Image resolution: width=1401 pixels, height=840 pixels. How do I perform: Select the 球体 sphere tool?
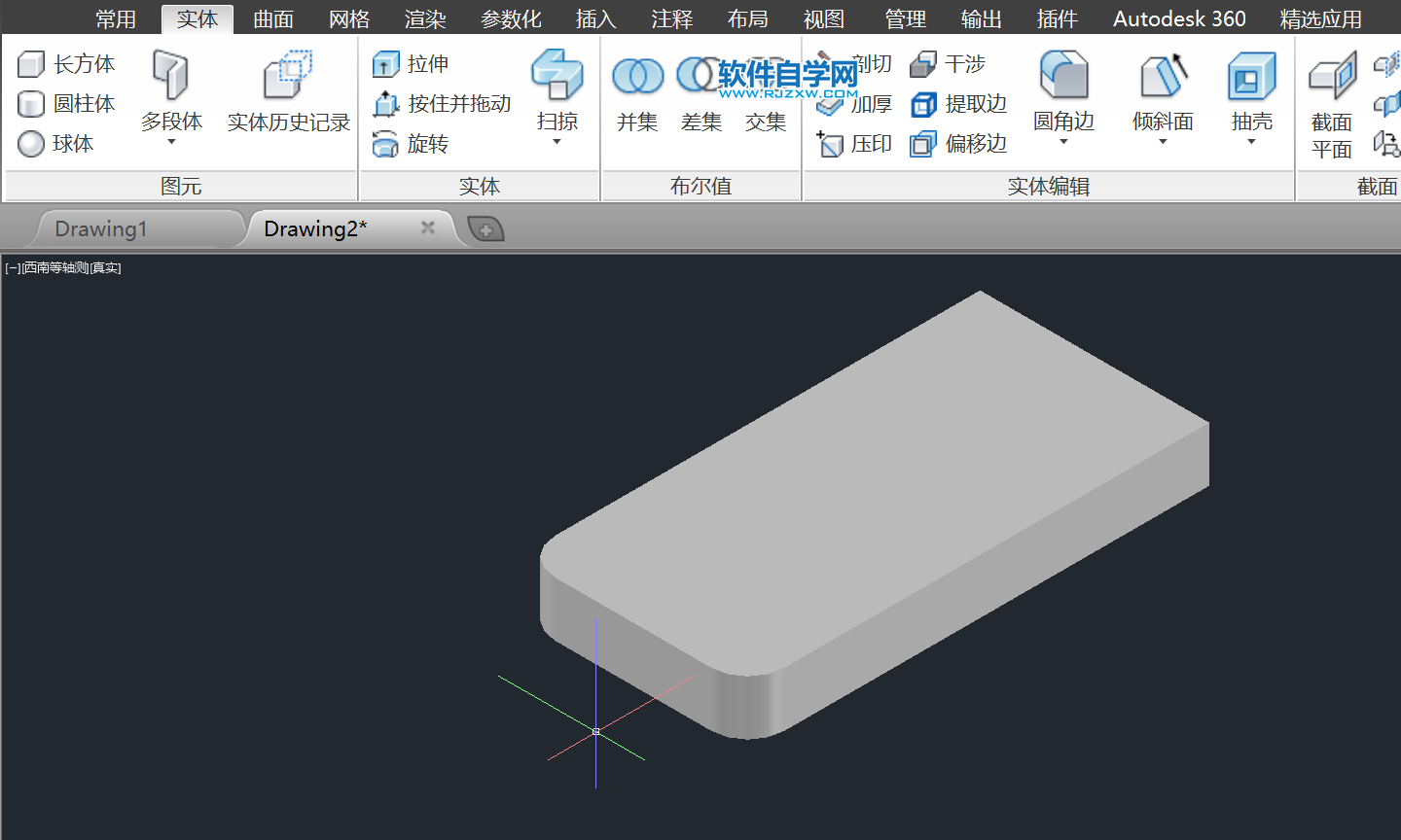[x=55, y=144]
